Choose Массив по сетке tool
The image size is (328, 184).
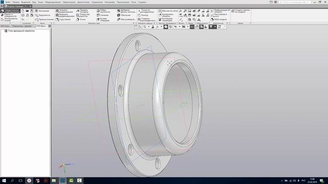(x=168, y=11)
